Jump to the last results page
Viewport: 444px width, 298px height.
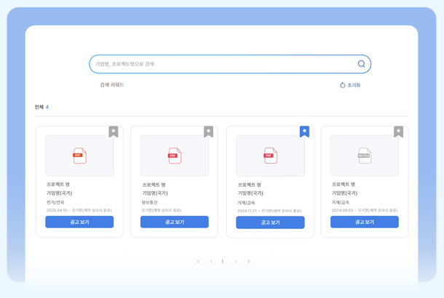click(x=248, y=262)
